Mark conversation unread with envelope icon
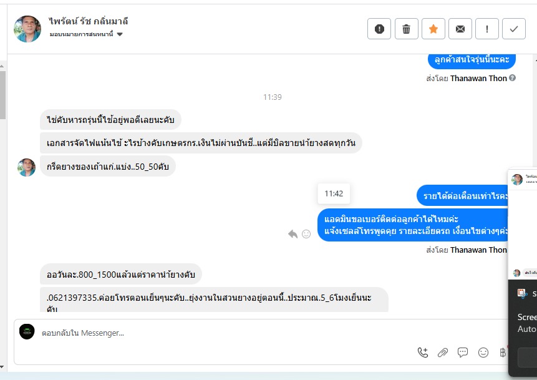The height and width of the screenshot is (380, 537). (460, 29)
